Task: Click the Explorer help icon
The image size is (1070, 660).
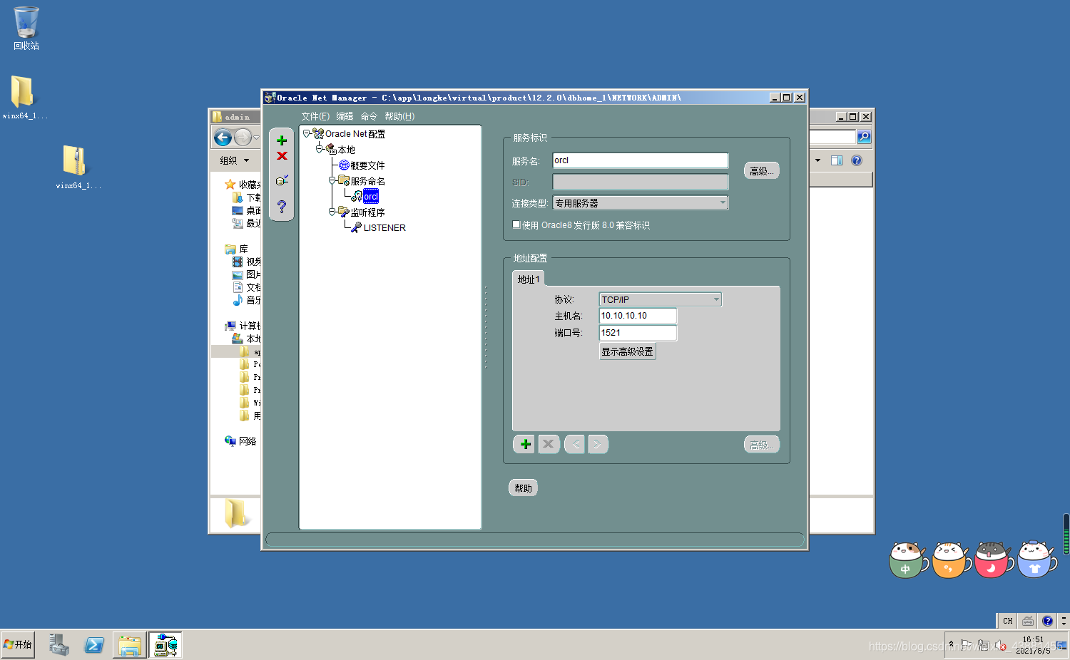Action: (x=857, y=160)
